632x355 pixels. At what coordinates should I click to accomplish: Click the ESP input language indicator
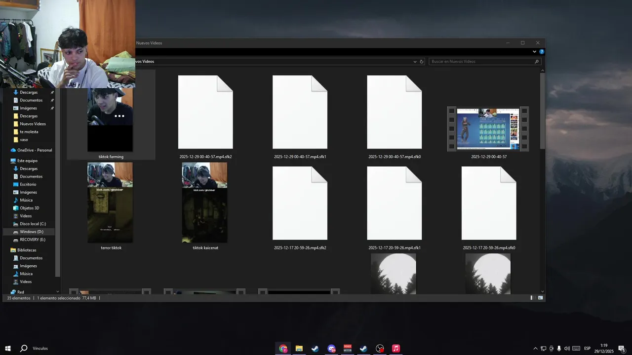click(588, 349)
